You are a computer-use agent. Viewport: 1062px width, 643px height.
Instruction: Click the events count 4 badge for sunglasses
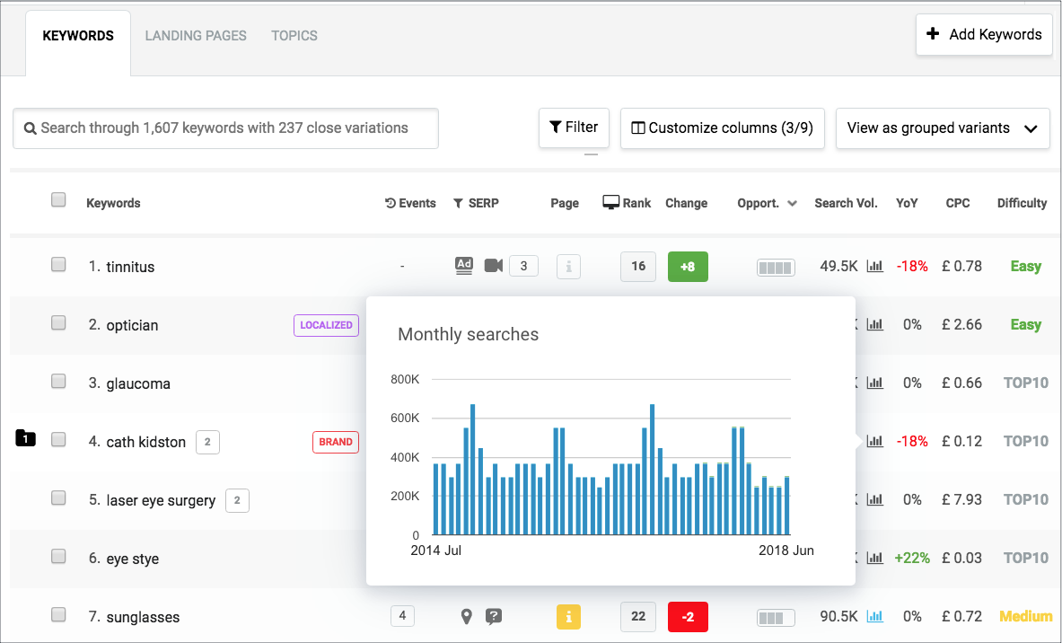402,615
